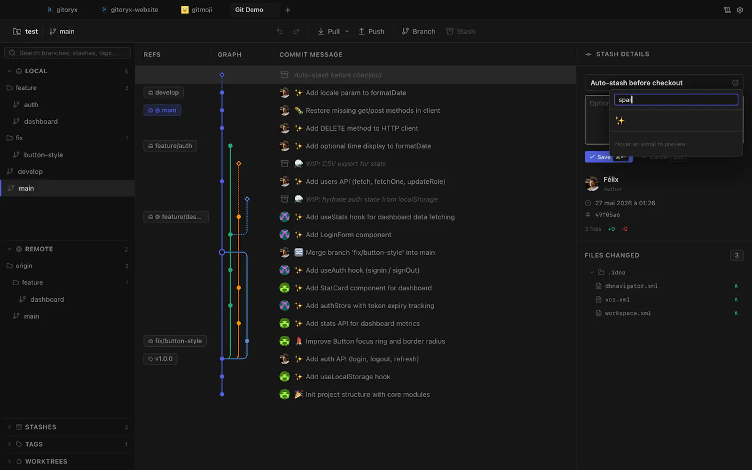
Task: Create a new Branch from toolbar
Action: 418,31
